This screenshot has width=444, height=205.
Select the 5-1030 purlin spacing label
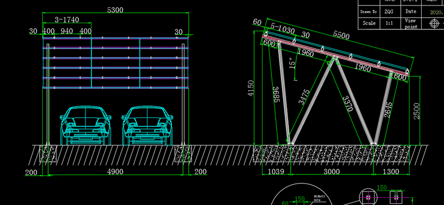click(x=282, y=28)
